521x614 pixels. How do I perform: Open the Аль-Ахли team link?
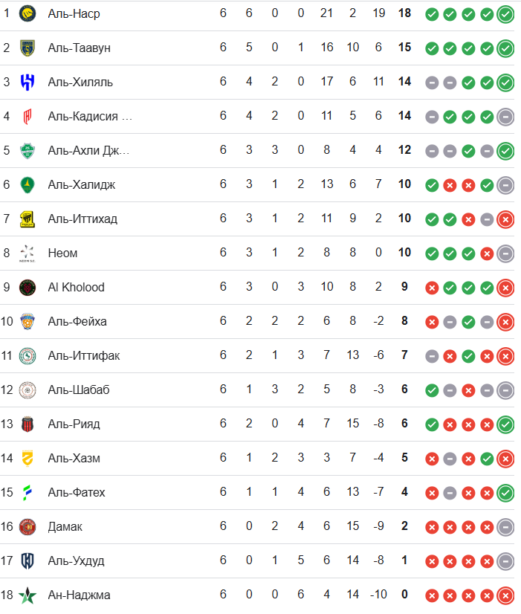(x=88, y=150)
